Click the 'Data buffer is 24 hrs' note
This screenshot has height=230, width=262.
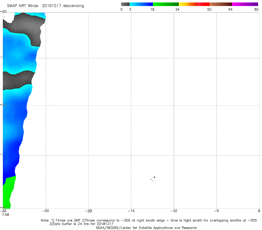pyautogui.click(x=81, y=224)
